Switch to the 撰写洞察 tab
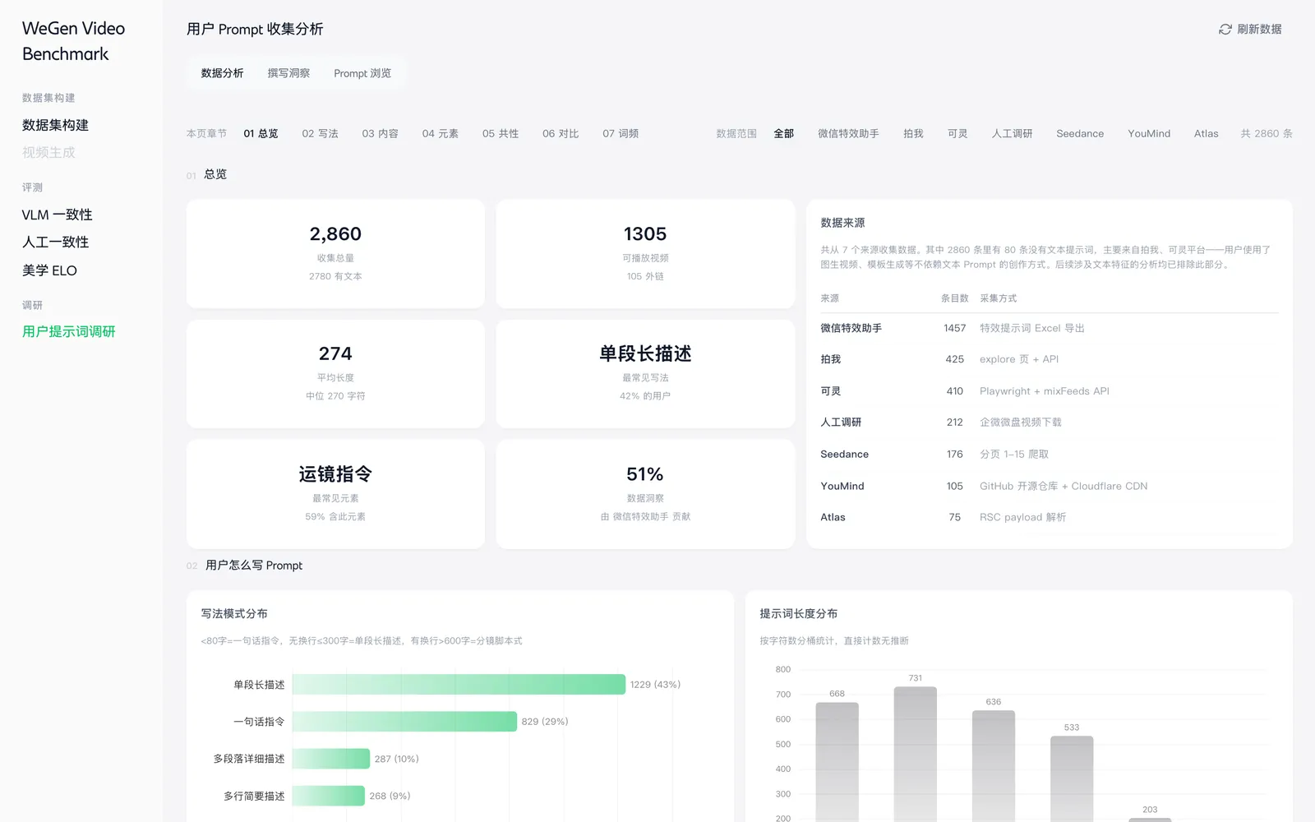Image resolution: width=1315 pixels, height=822 pixels. click(288, 73)
